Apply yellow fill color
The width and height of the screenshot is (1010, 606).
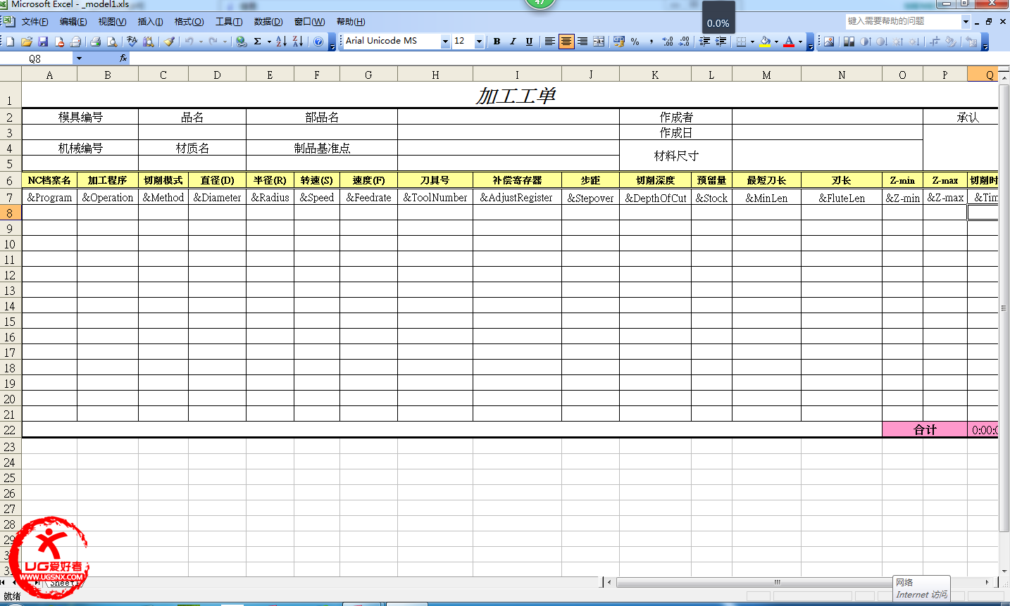click(x=765, y=42)
